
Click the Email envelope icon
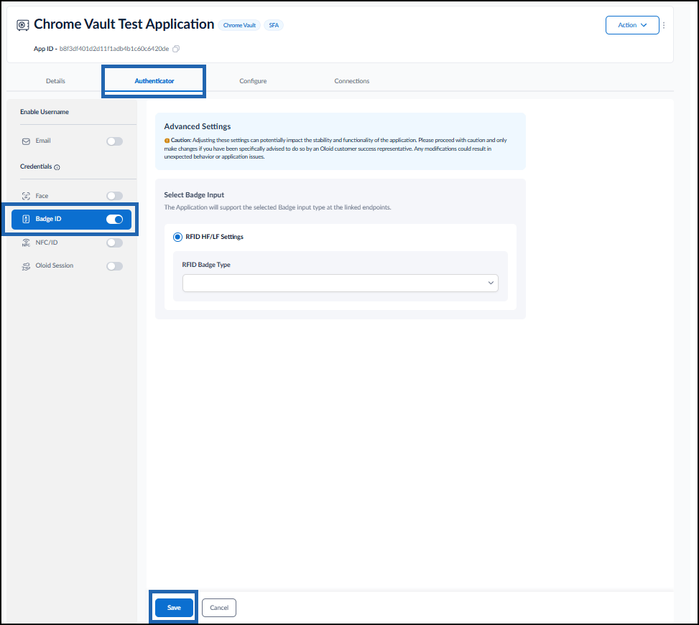pyautogui.click(x=26, y=141)
